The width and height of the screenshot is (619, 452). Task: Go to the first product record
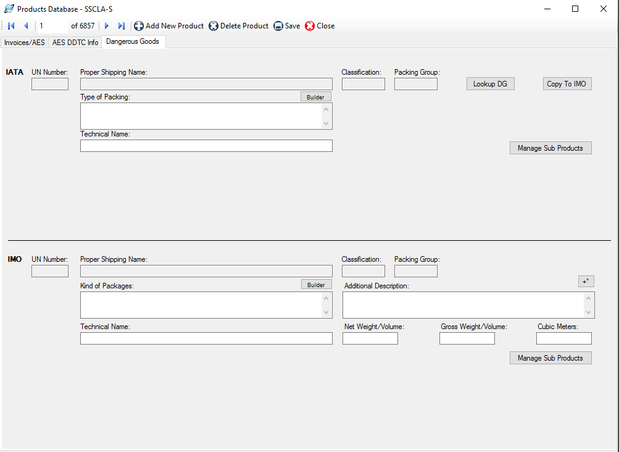tap(11, 26)
